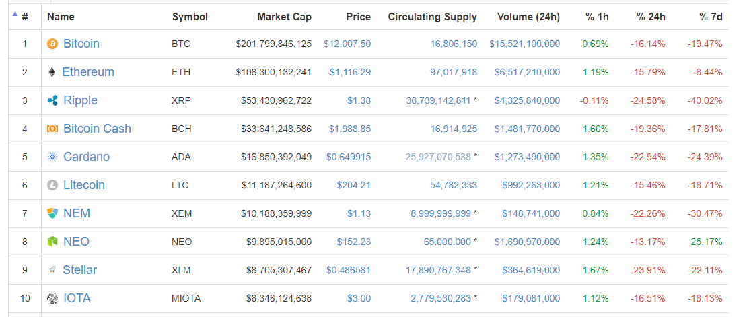Viewport: 747px width, 317px height.
Task: Sort table by Circulating Supply column
Action: 433,17
